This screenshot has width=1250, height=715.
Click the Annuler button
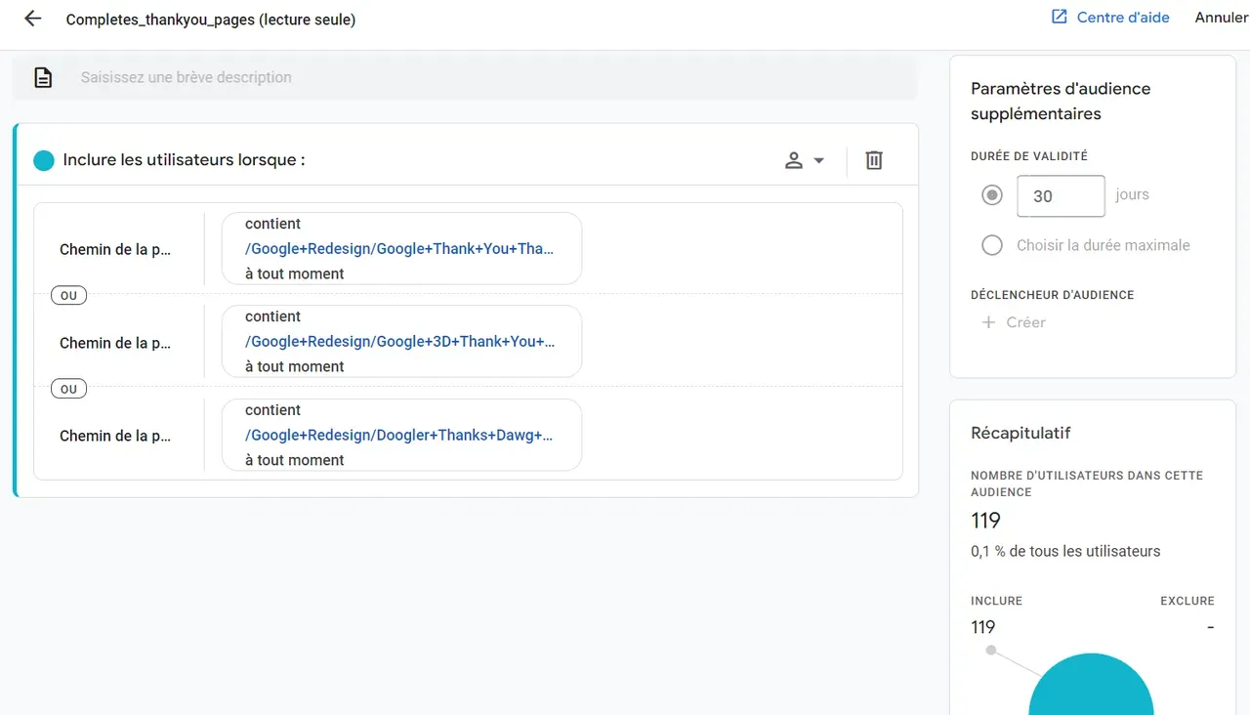[1222, 18]
